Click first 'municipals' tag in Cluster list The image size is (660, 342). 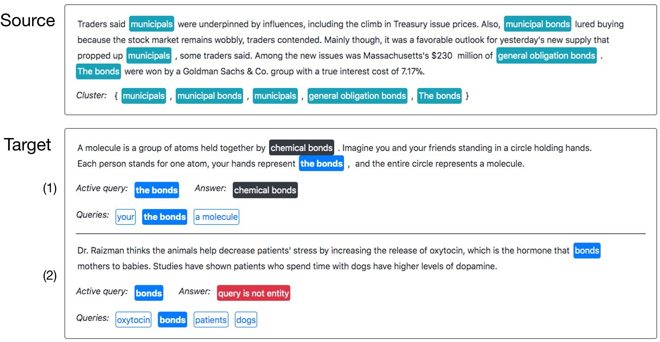click(143, 96)
